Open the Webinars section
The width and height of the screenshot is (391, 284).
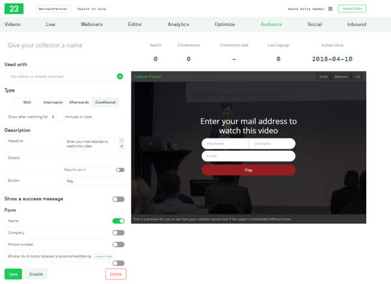tap(91, 24)
